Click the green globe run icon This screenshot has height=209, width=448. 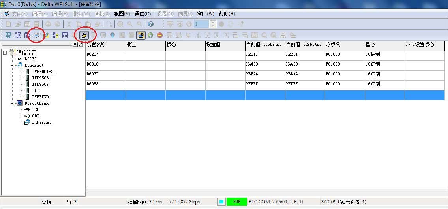point(150,35)
